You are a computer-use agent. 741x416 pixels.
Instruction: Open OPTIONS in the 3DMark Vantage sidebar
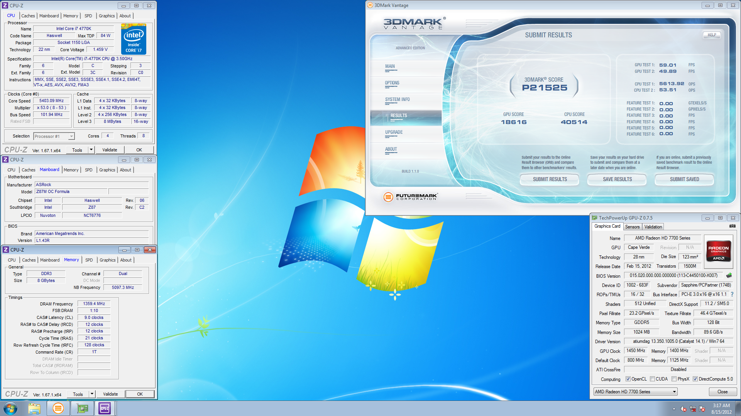[x=406, y=84]
